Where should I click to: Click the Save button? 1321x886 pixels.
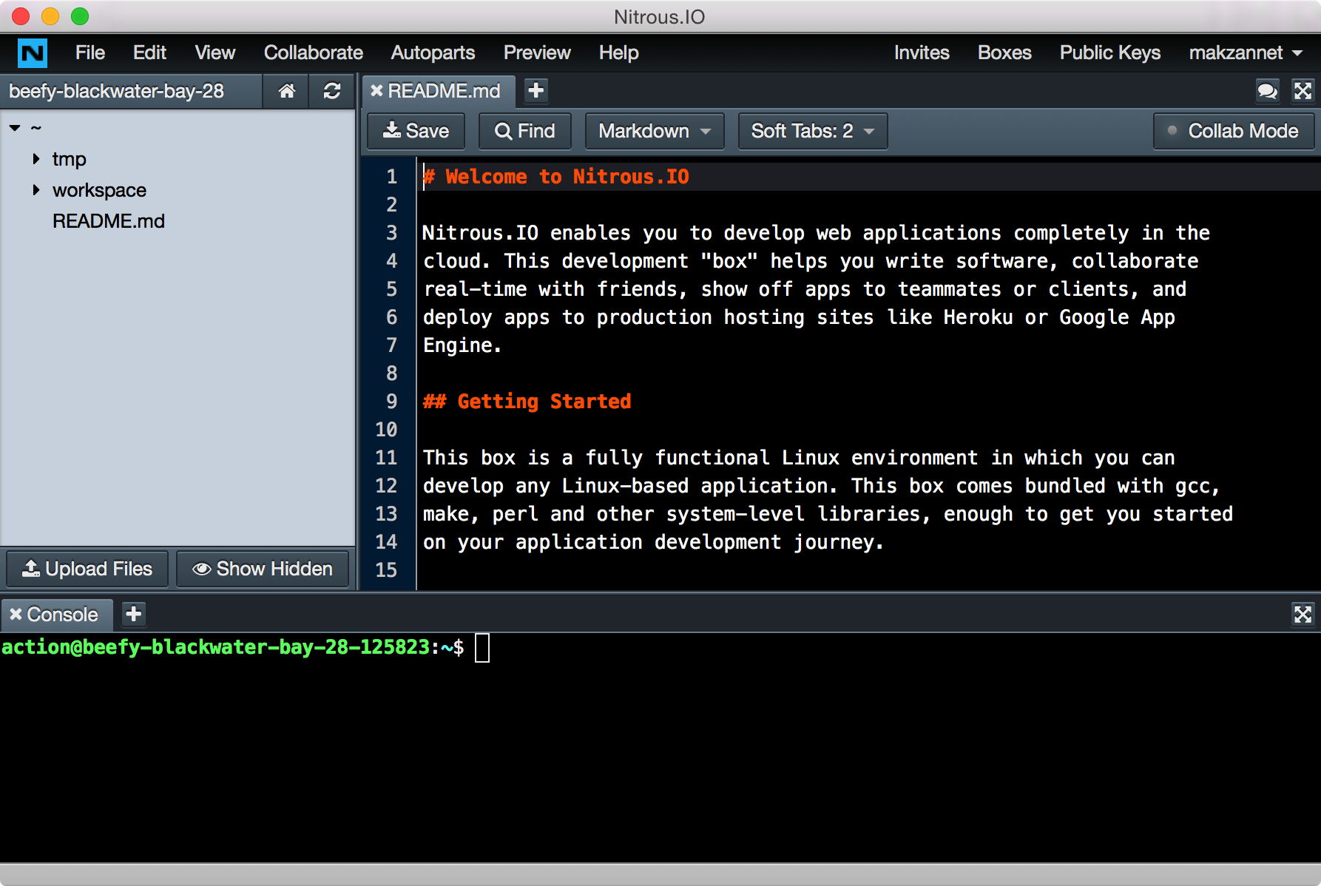(x=415, y=131)
